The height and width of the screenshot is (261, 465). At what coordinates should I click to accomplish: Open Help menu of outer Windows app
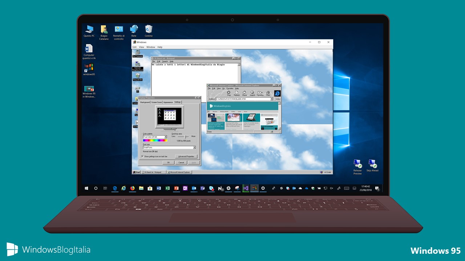coord(160,47)
